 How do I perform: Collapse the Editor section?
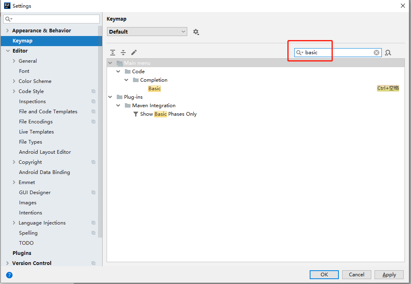coord(8,51)
